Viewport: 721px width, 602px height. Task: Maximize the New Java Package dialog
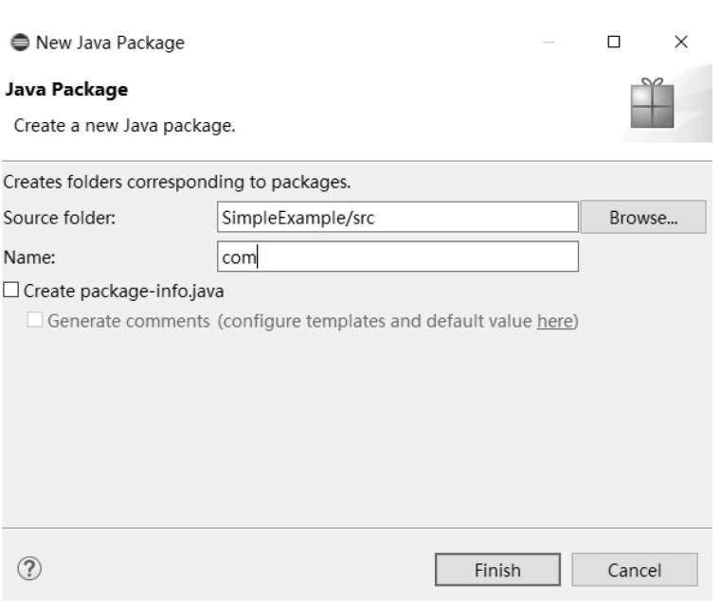[x=614, y=43]
